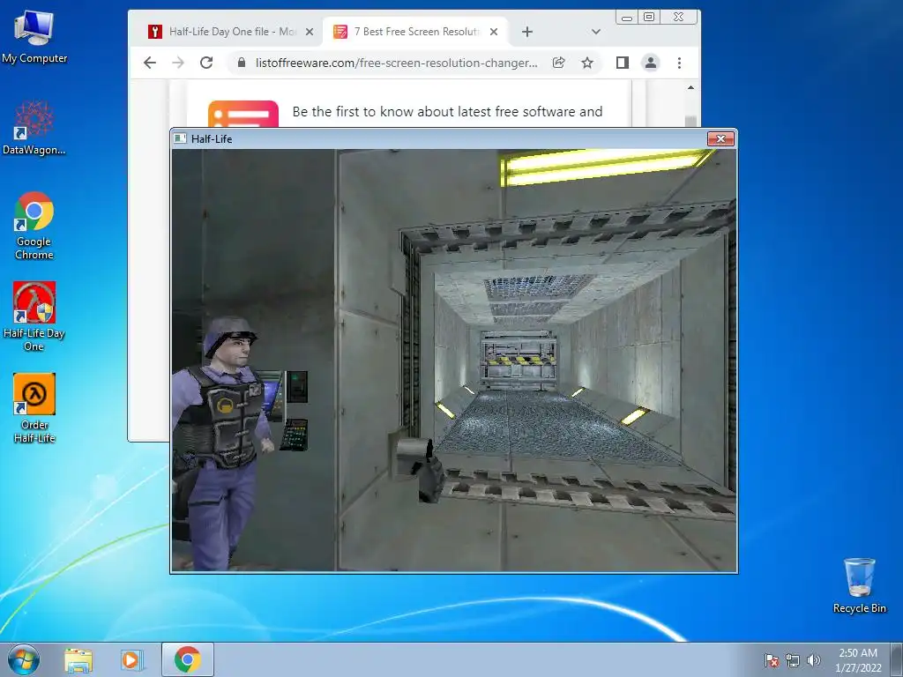The height and width of the screenshot is (677, 903).
Task: Click the Half-Life title bar window icon
Action: point(180,138)
